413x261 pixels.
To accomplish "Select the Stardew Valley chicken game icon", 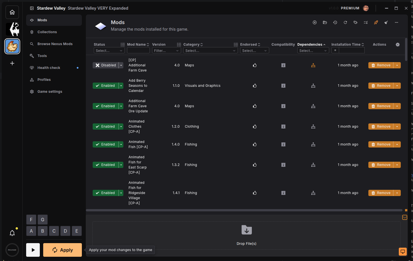I will [x=12, y=46].
